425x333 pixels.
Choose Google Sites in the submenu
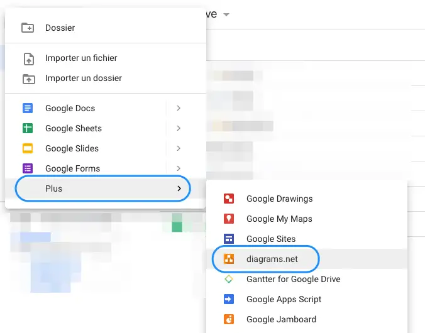point(307,239)
